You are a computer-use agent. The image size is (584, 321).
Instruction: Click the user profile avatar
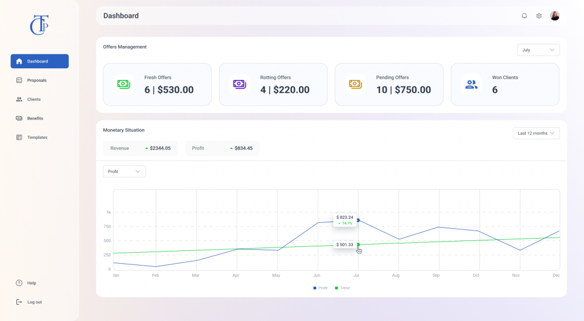(555, 16)
